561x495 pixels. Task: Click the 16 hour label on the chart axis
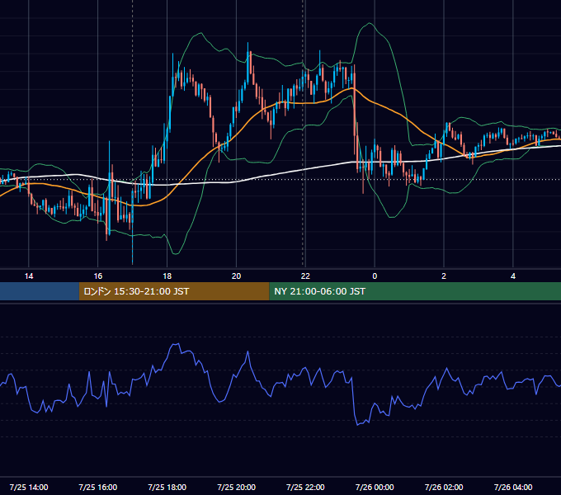coord(97,276)
